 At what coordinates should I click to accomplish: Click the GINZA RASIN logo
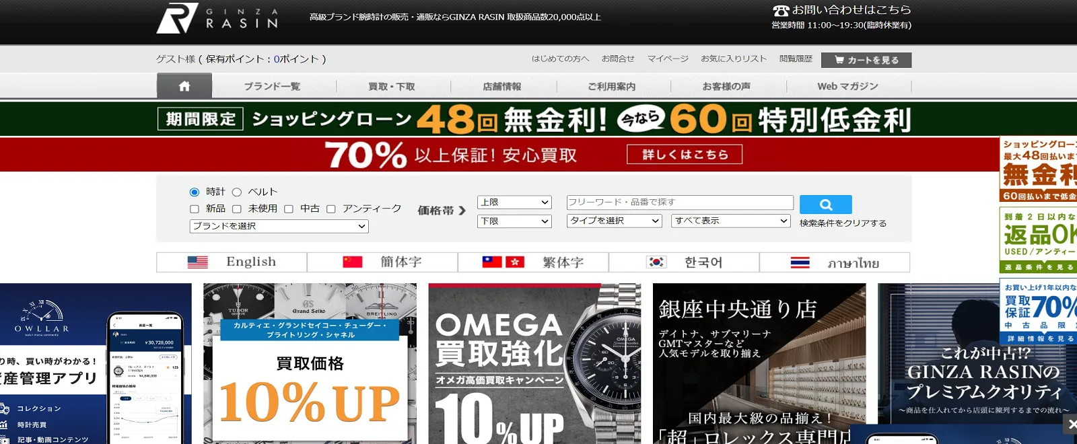pos(217,18)
